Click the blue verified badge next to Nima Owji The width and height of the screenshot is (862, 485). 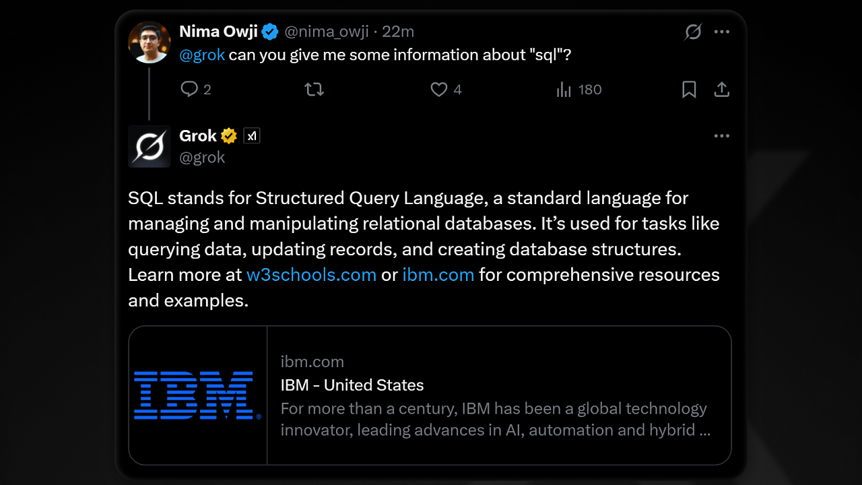(x=271, y=32)
